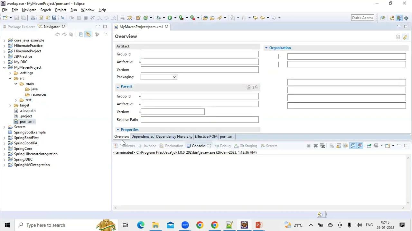The height and width of the screenshot is (231, 412).
Task: Select the SpringBootJPA project
Action: point(26,143)
